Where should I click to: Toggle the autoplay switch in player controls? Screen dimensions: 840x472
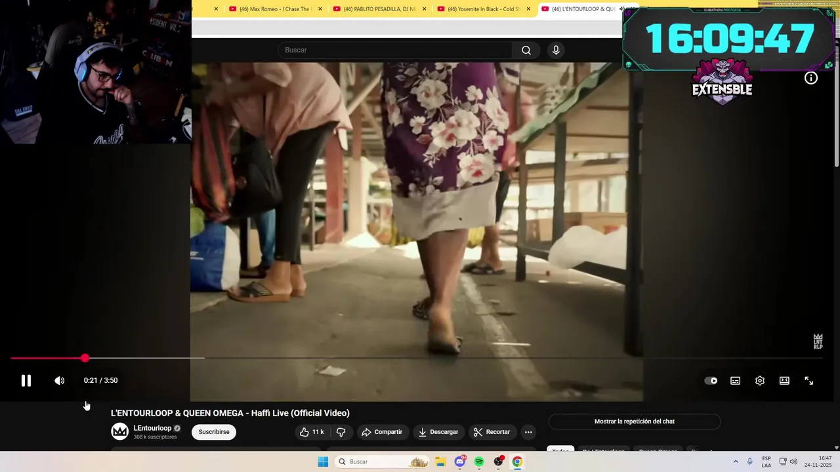tap(711, 380)
